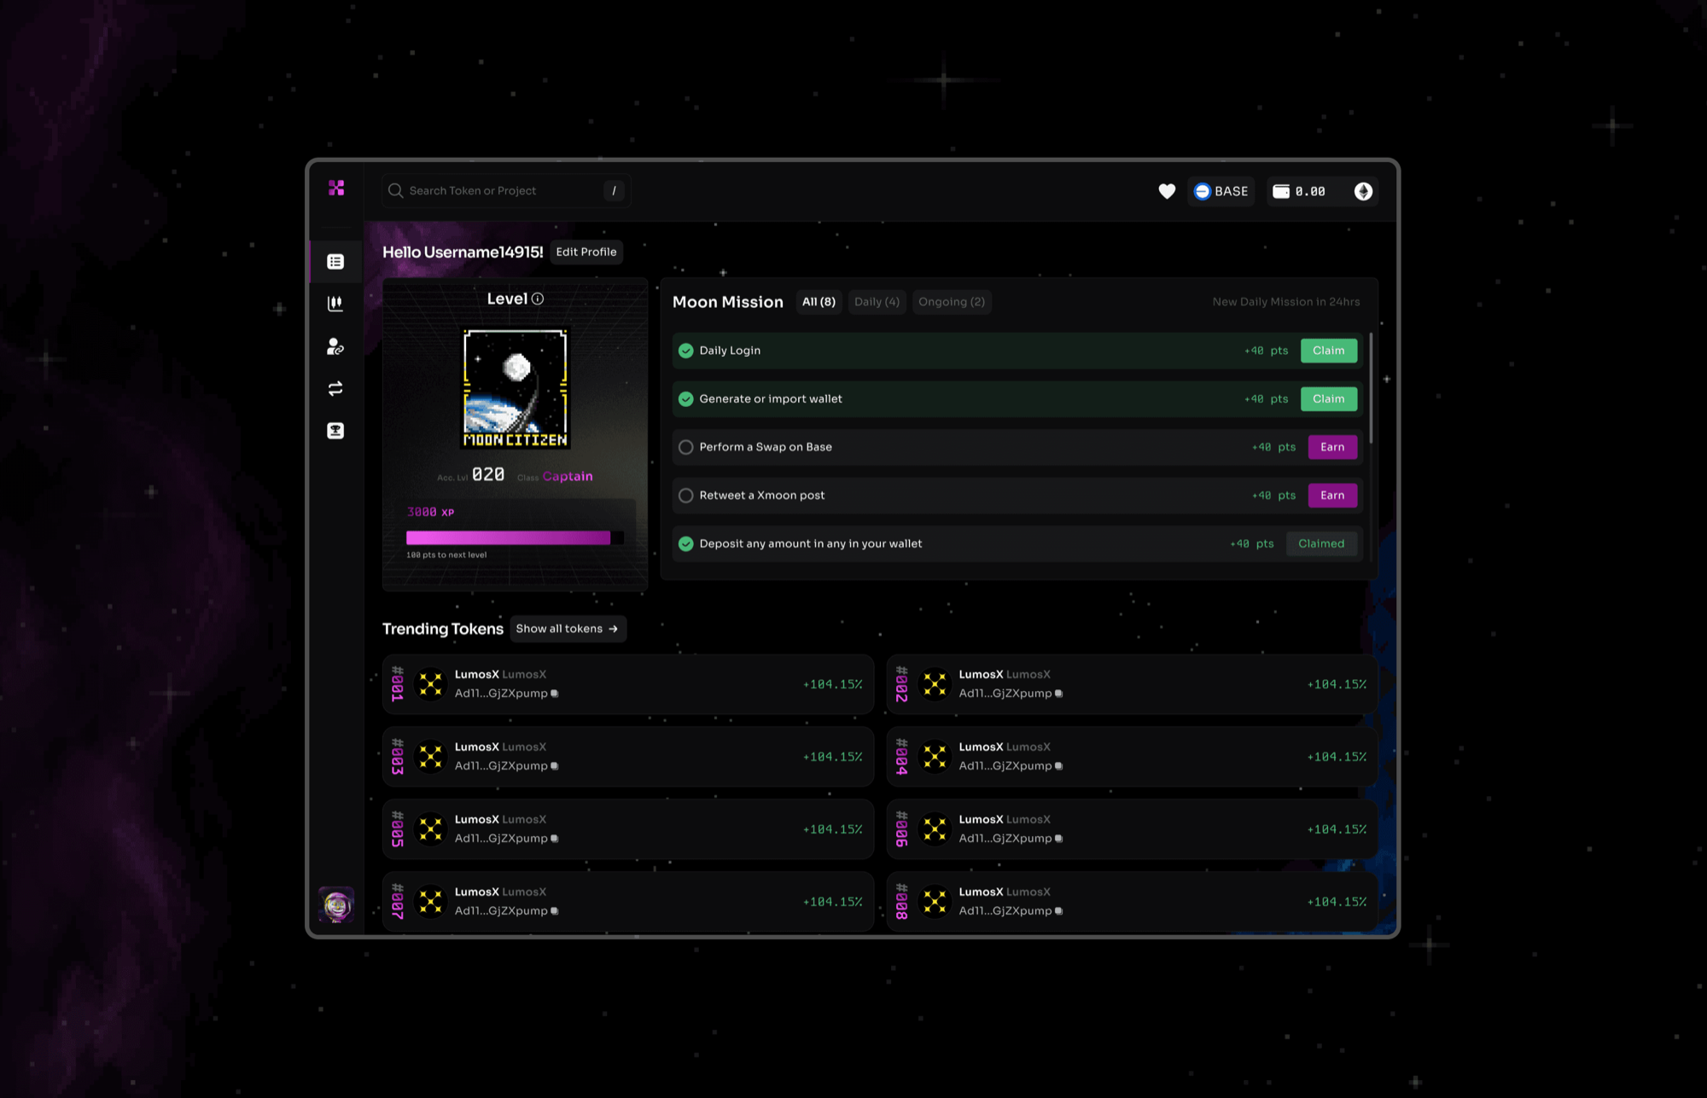Click the Claimed button on Deposit mission
The width and height of the screenshot is (1707, 1098).
(1321, 543)
